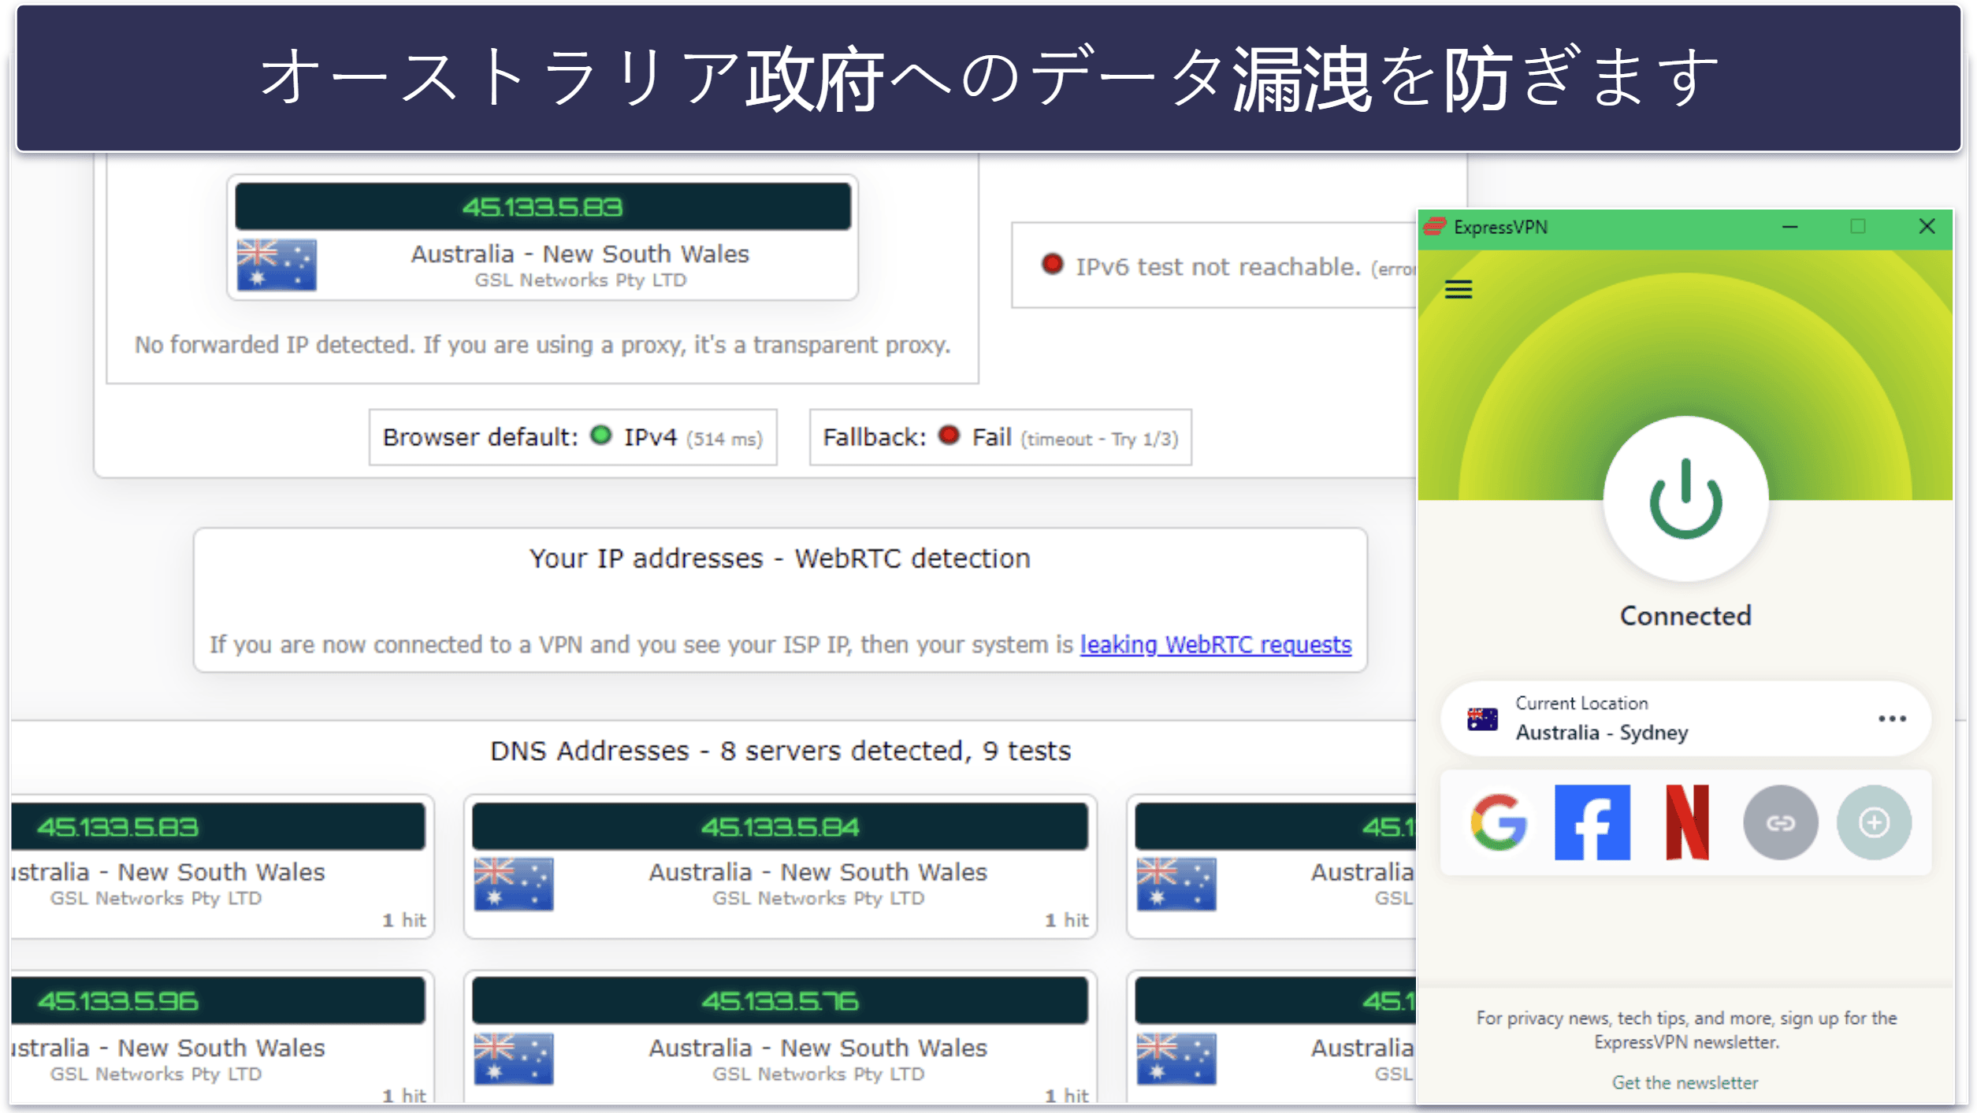
Task: Launch the Netflix shortcut in ExpressVPN
Action: 1686,822
